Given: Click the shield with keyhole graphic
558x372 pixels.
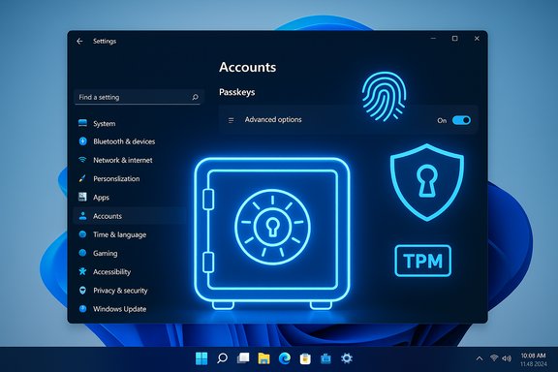Looking at the screenshot, I should click(427, 182).
